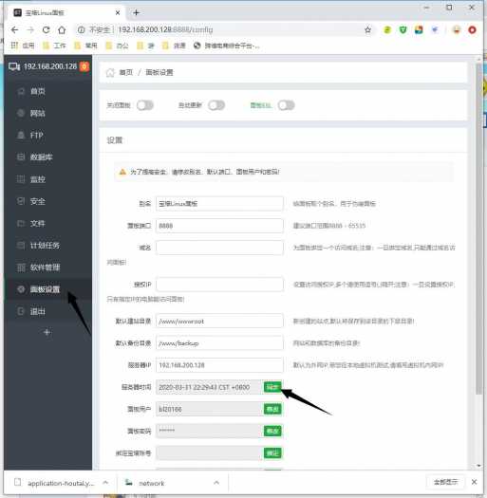The height and width of the screenshot is (498, 487).
Task: Expand options for the network download item
Action: (x=216, y=483)
